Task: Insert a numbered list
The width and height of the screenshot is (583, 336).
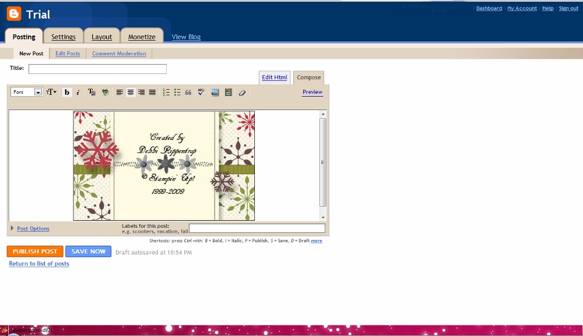Action: pos(166,93)
